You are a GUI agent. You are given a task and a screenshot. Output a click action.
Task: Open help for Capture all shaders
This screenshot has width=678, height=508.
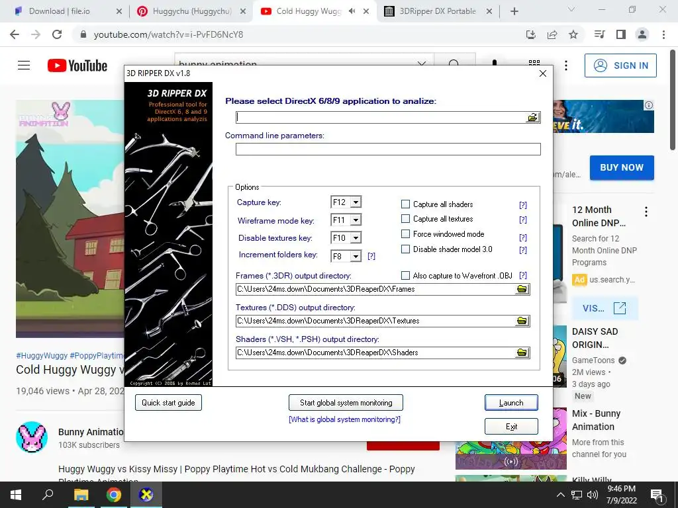523,205
